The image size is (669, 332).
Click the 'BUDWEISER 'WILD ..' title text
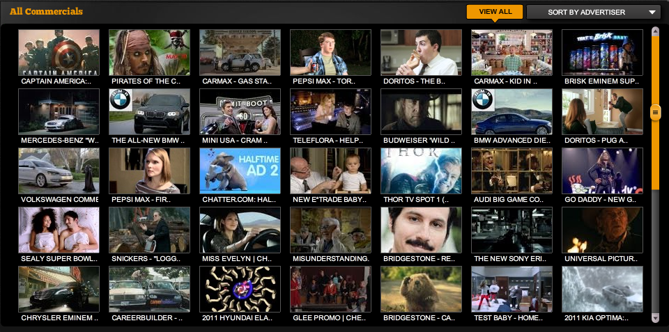click(420, 140)
